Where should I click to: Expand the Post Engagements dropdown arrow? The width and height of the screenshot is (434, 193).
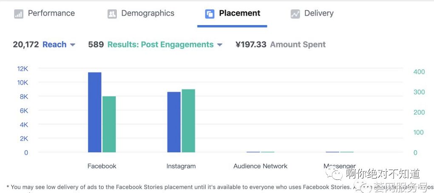(220, 45)
